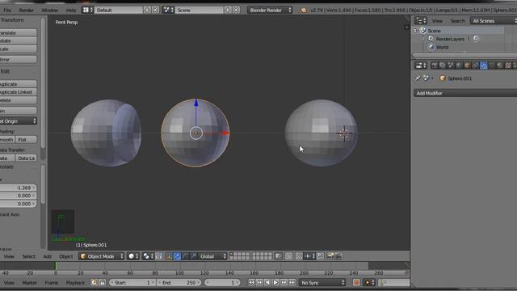Screen dimensions: 517x291
Task: Add a new scene (plus next to Scene)
Action: tap(228, 11)
